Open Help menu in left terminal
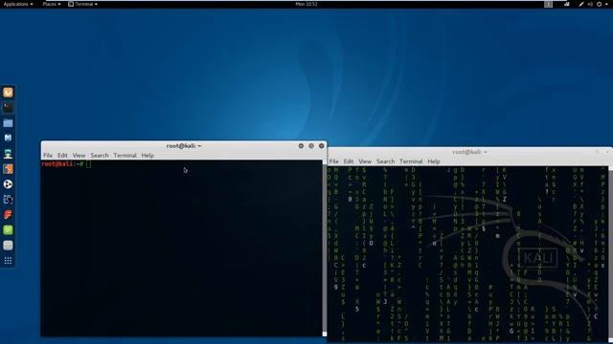 pos(148,155)
